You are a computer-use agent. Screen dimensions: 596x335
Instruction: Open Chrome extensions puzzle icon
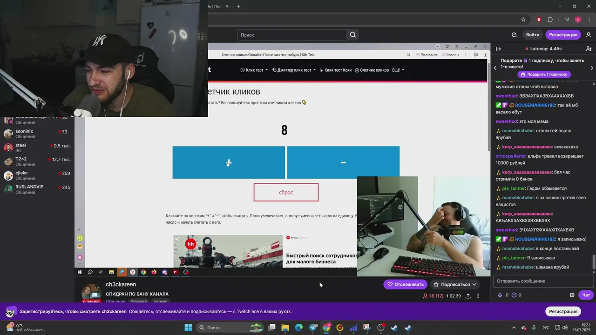click(550, 20)
